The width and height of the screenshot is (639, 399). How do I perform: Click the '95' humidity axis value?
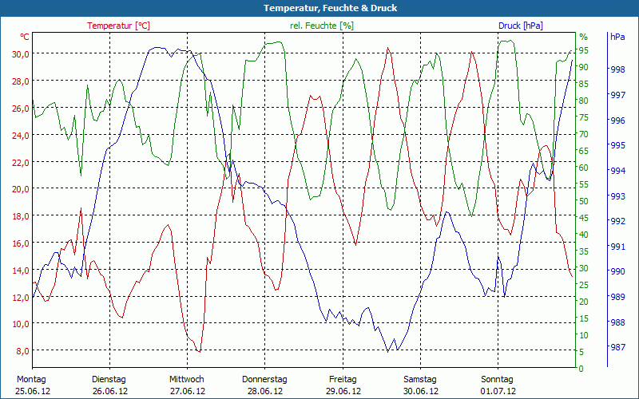584,50
